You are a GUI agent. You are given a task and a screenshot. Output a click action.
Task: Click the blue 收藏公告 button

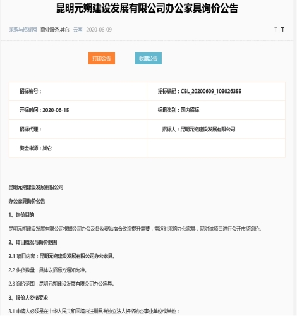tap(148, 58)
